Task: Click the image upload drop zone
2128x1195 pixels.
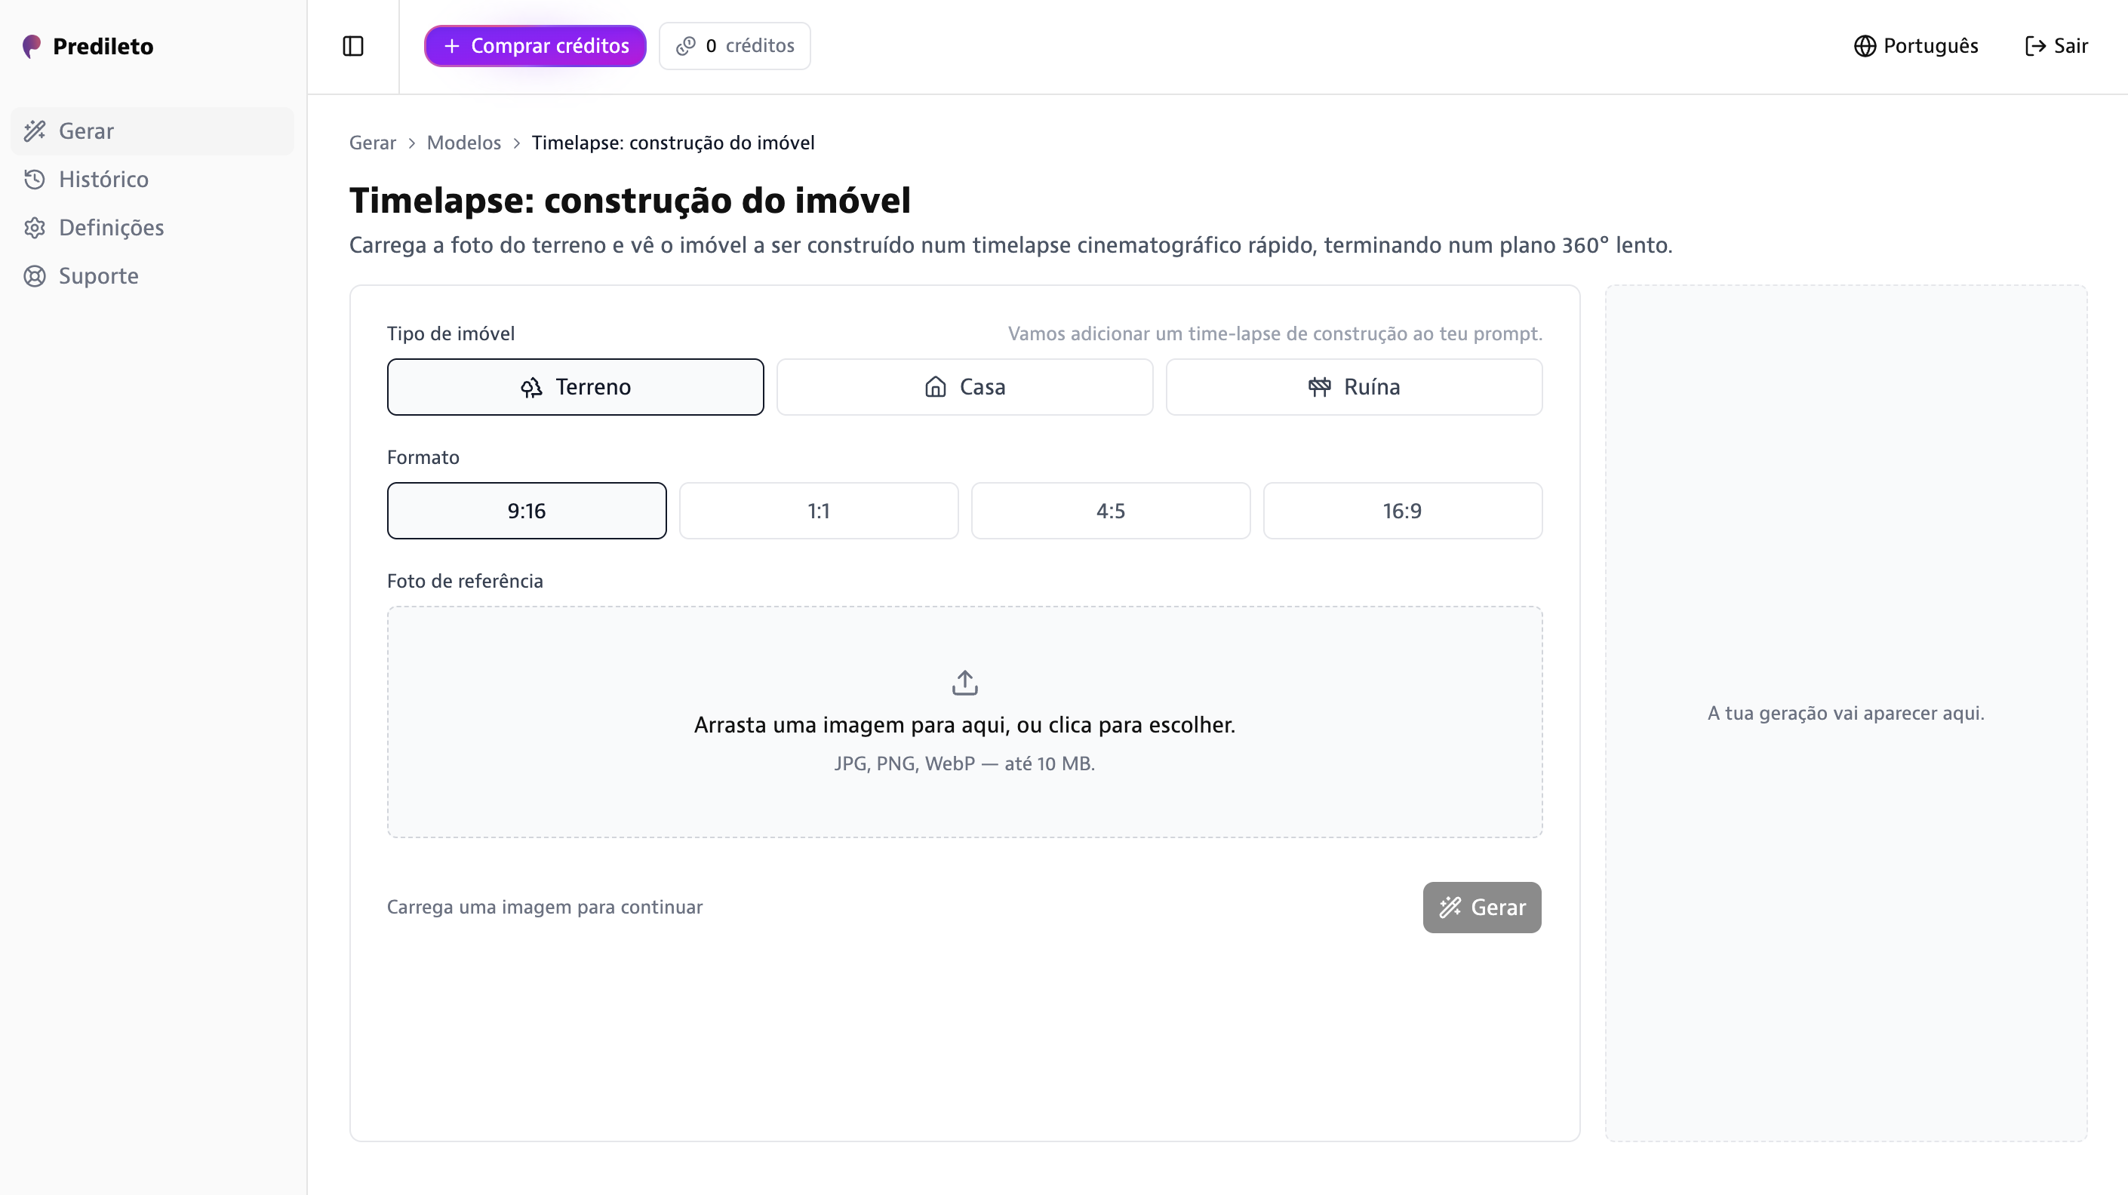Action: (964, 722)
